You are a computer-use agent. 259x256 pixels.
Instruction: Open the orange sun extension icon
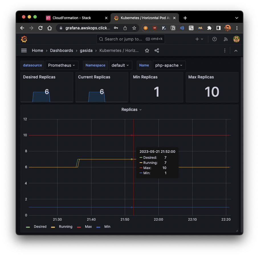pos(146,28)
